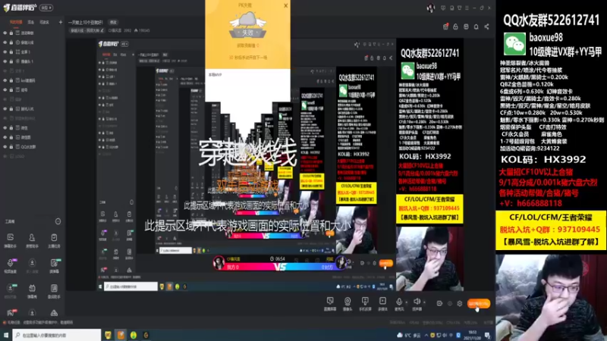Click the fourth source icon in the bottom toolbar
Screen dimensions: 607x341
click(382, 304)
